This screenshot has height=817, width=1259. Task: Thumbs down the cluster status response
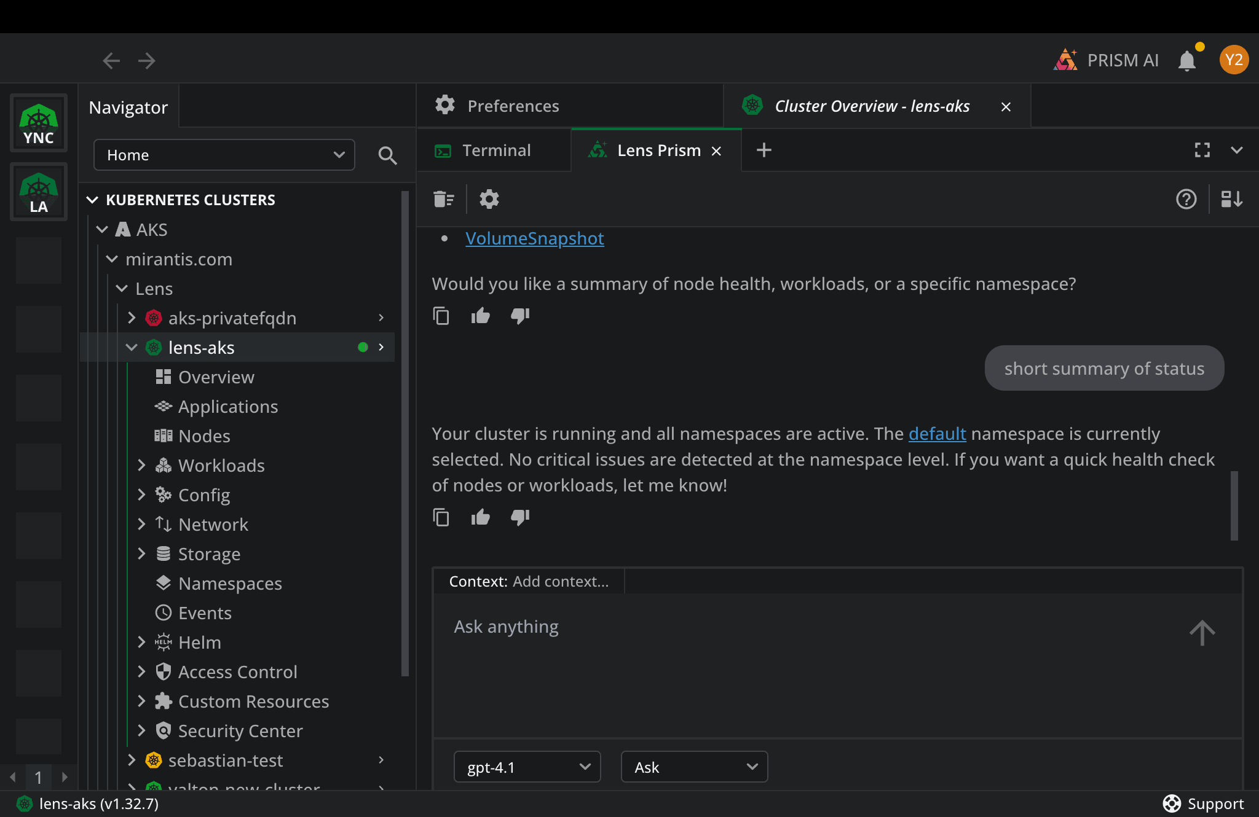520,517
